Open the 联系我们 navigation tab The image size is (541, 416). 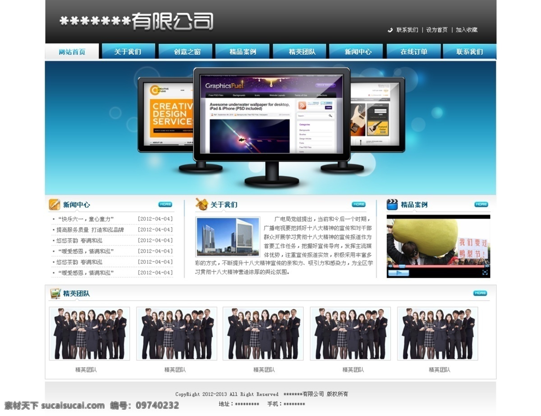pos(469,51)
